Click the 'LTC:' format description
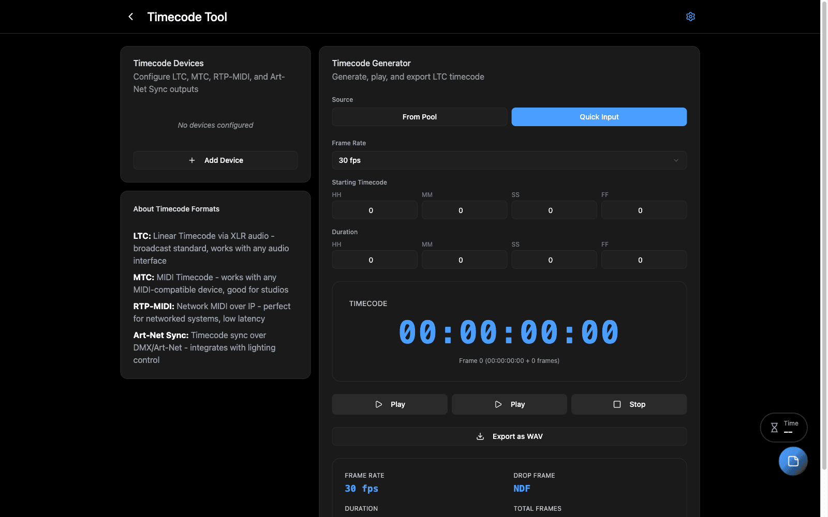This screenshot has width=828, height=517. (x=211, y=248)
